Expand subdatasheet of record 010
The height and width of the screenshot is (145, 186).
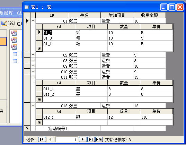tap(33, 71)
